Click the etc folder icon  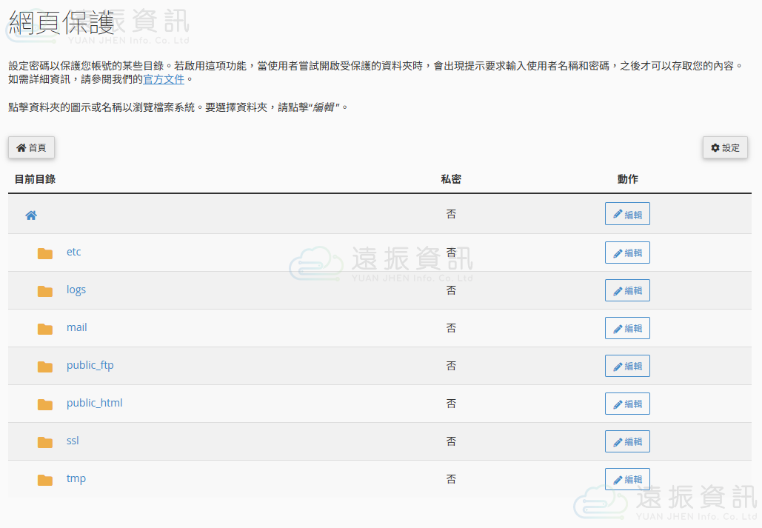45,253
